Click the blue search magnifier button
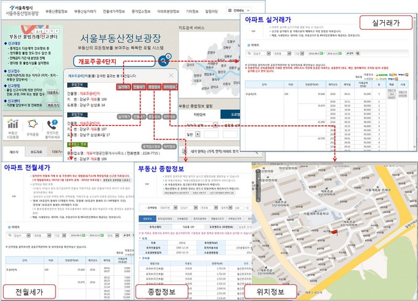 163,61
